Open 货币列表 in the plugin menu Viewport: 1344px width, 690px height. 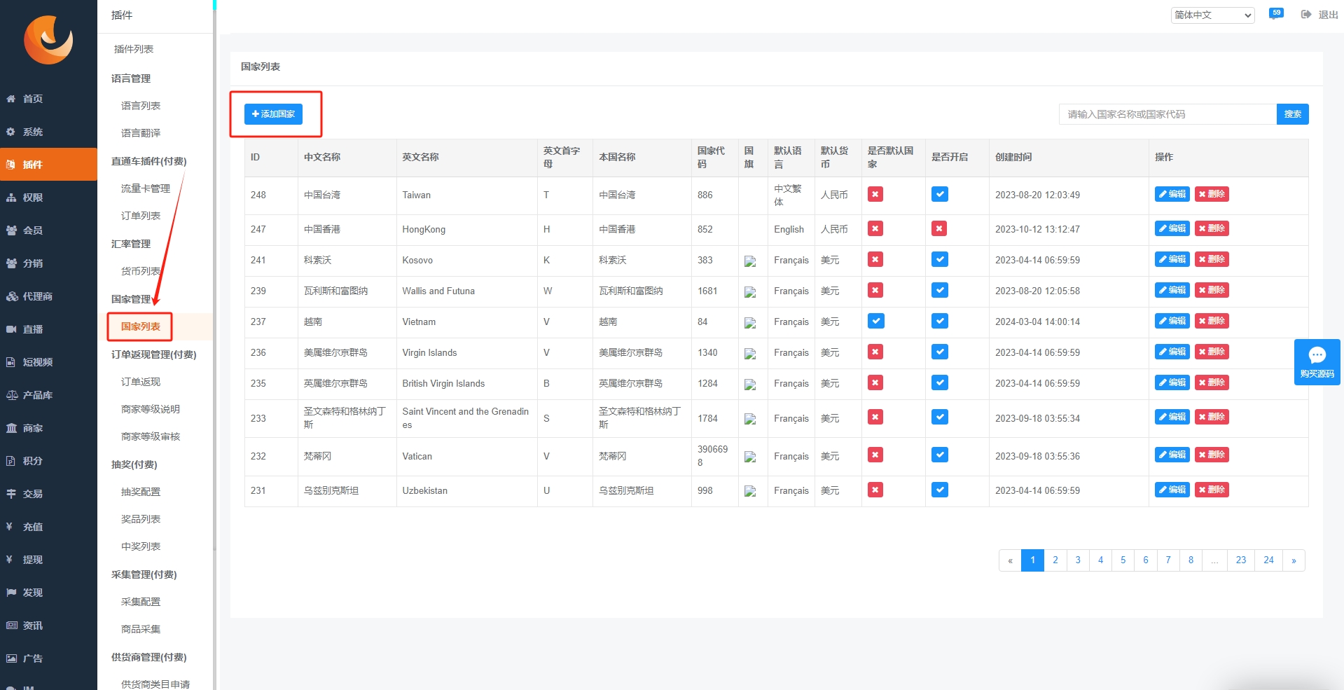(x=141, y=271)
